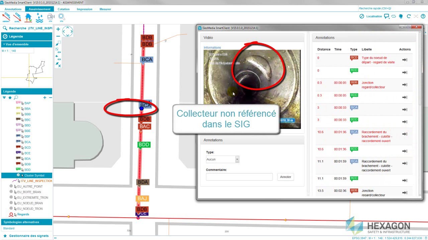Switch to the Mesurer tab
Viewport: 428px width, 240px height.
105,9
